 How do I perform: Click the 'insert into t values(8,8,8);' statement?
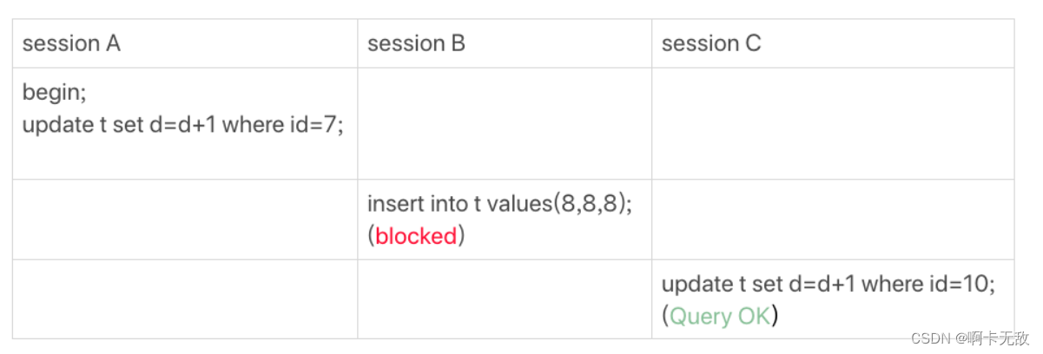pyautogui.click(x=499, y=204)
